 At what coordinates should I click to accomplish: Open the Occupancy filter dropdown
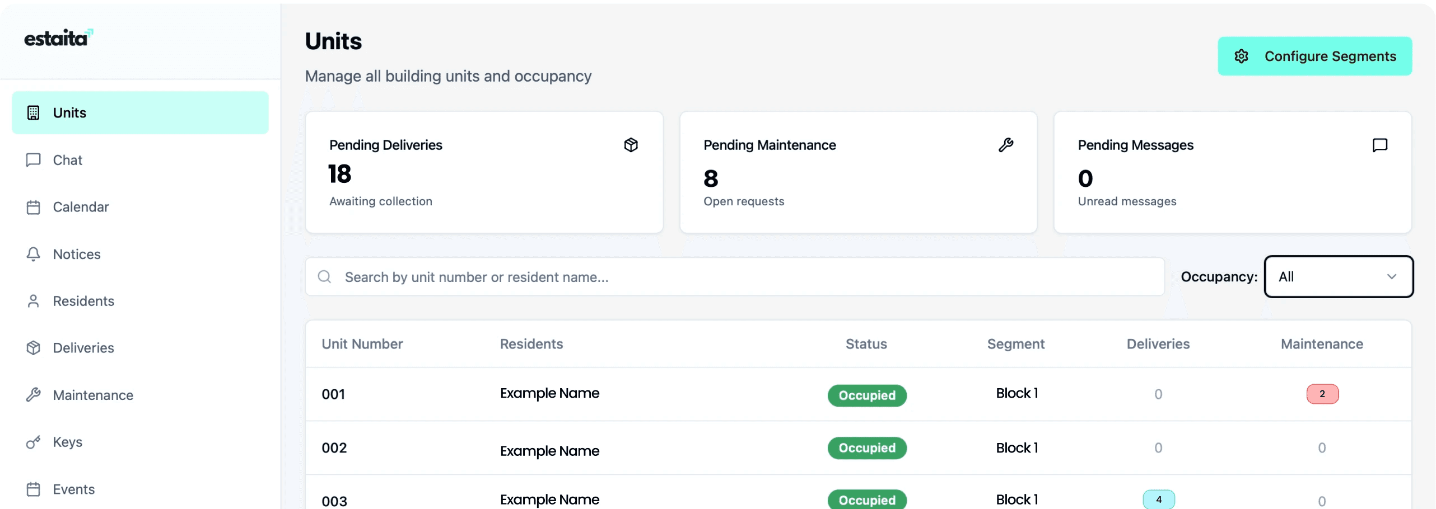point(1337,277)
